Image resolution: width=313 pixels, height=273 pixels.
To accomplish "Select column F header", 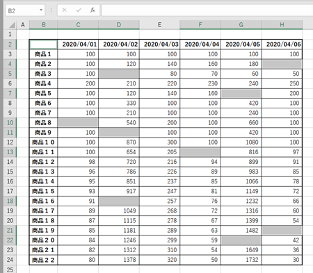I will (x=200, y=25).
